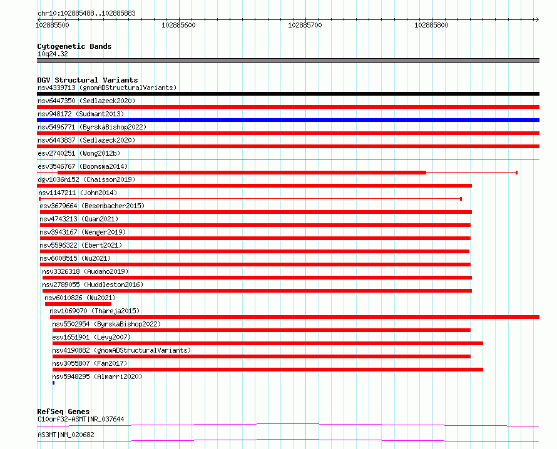557x449 pixels.
Task: Click nsv3055807 (Fan2017) label
Action: tap(89, 363)
